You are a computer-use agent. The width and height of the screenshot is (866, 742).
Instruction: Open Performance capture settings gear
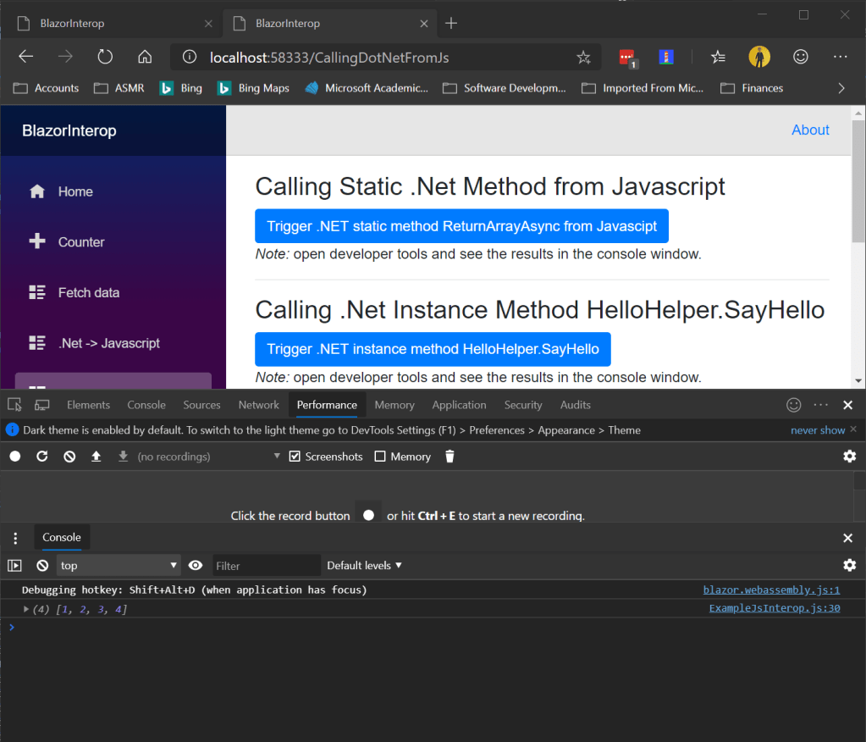[x=849, y=457]
